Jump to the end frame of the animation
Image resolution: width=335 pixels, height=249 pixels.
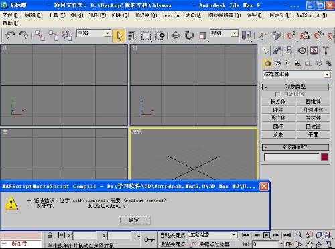(x=287, y=235)
